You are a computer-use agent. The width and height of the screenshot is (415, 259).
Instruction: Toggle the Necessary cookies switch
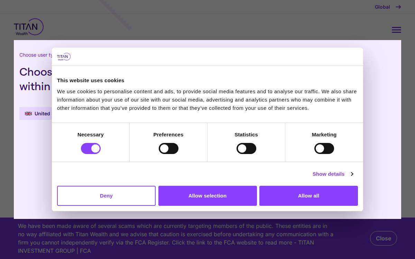click(91, 148)
